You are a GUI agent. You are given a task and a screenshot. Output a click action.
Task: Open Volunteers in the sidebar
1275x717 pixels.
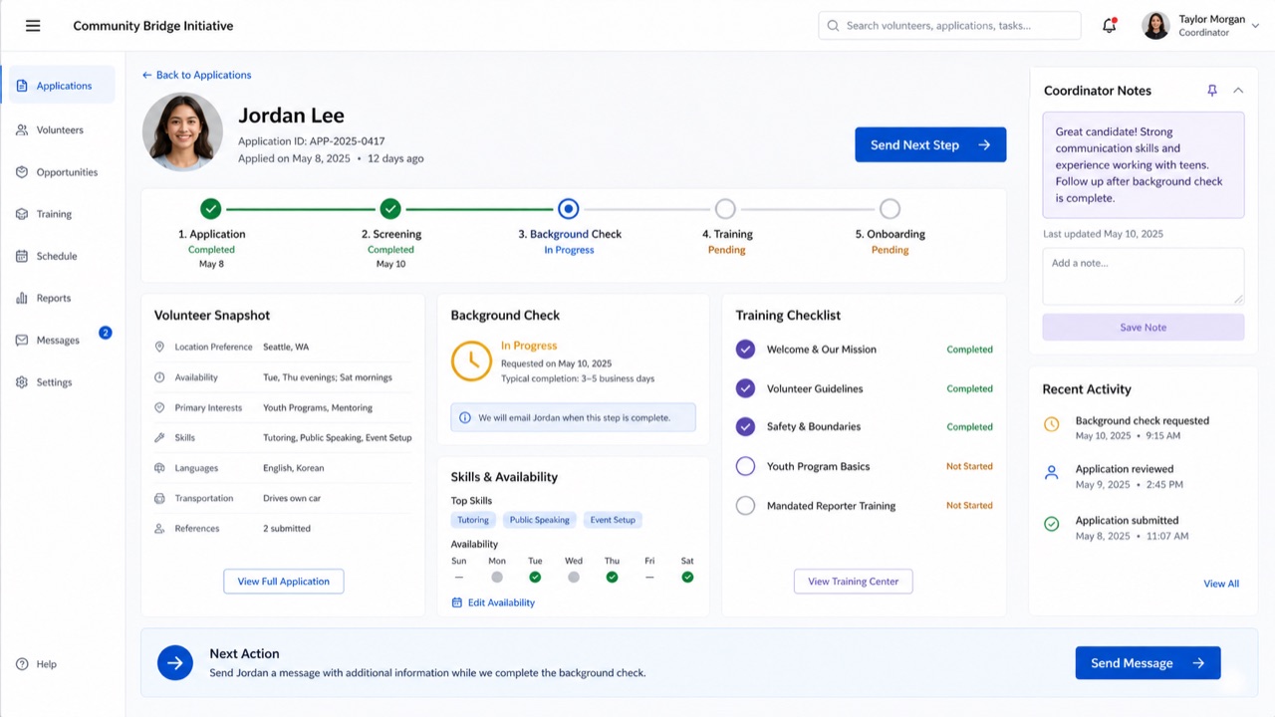[x=62, y=129]
